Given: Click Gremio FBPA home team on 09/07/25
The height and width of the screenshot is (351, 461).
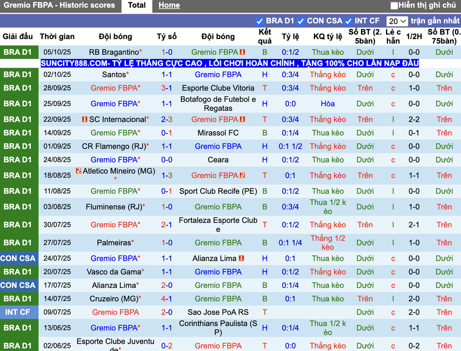Looking at the screenshot, I should 115,312.
